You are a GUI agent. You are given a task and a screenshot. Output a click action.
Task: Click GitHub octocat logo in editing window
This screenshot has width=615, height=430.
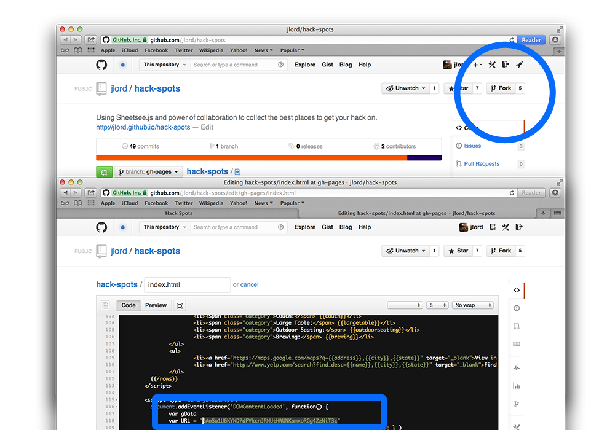coord(101,227)
